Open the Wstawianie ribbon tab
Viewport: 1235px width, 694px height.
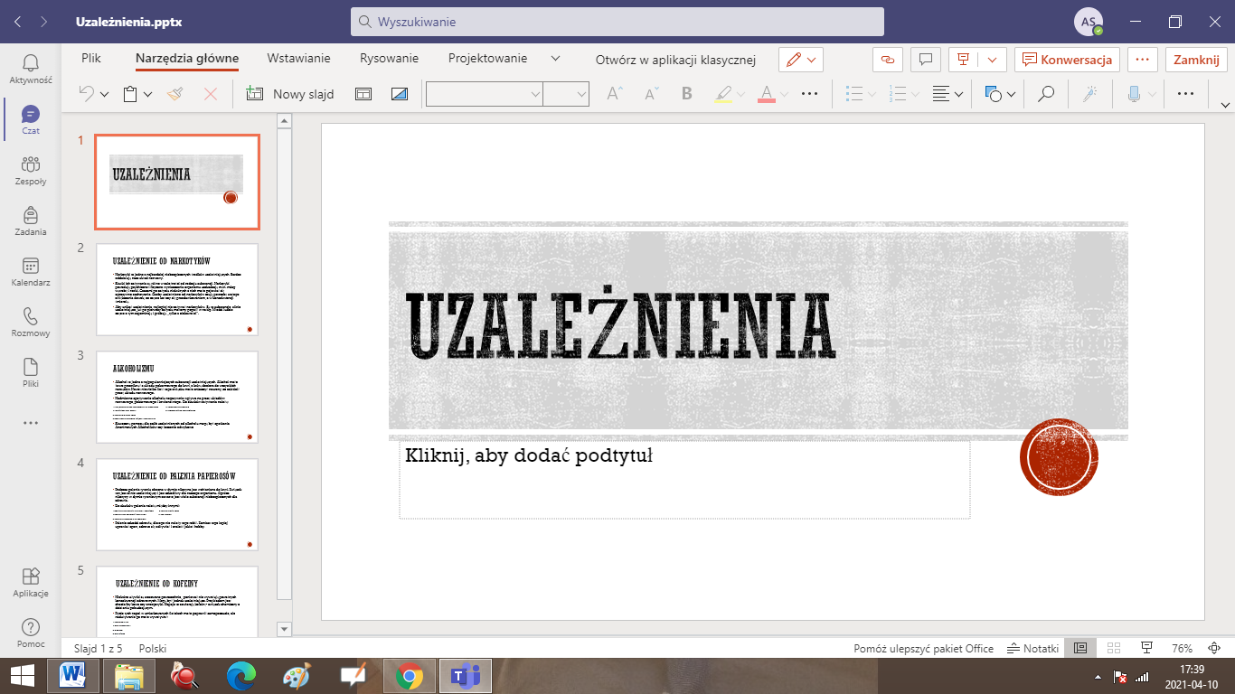[x=298, y=59]
